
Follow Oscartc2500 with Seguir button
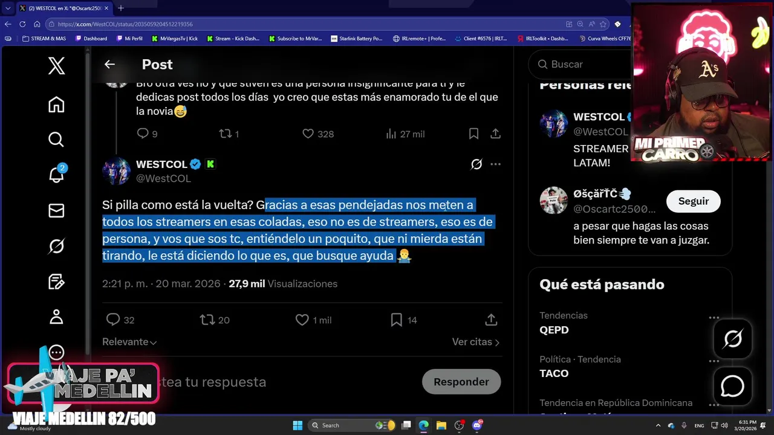pos(693,201)
